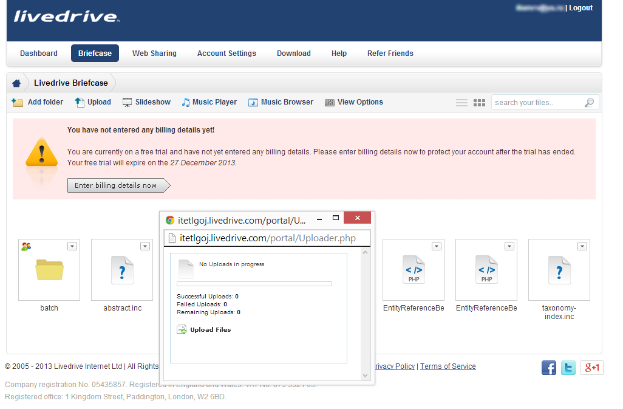Expand first EntityReferenceBe file dropdown
This screenshot has width=623, height=409.
437,247
